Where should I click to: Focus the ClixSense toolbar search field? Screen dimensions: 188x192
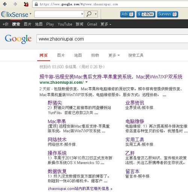(58, 14)
